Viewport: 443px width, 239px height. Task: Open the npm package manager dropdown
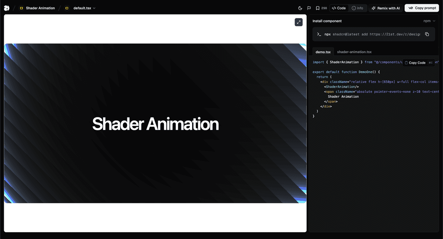click(x=429, y=21)
